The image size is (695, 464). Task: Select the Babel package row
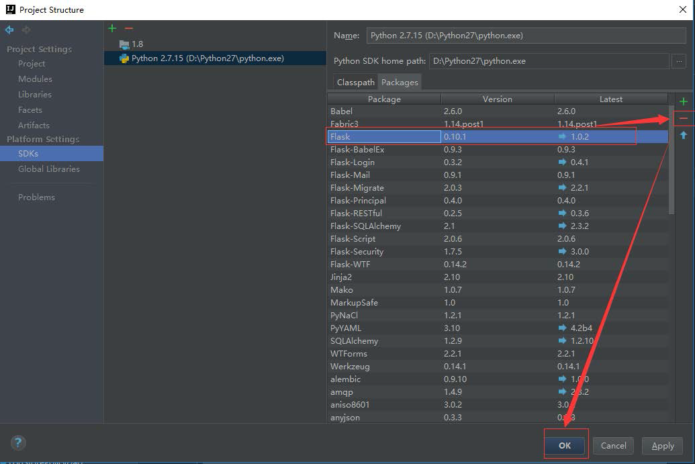[498, 111]
